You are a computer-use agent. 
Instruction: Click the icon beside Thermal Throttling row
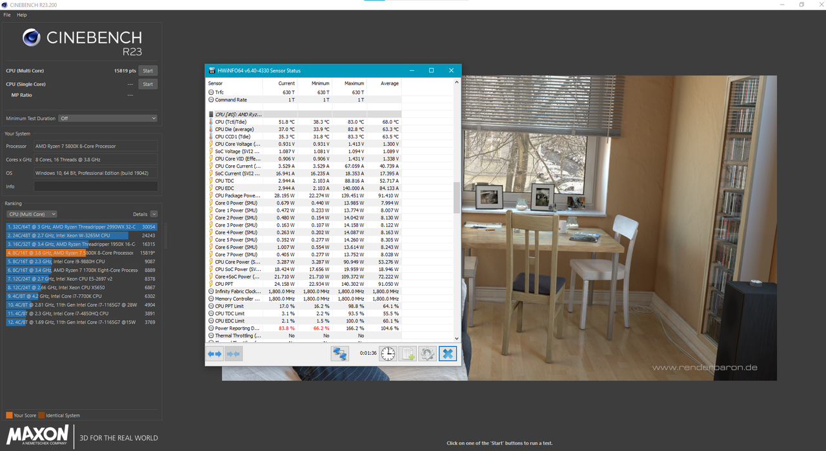(x=211, y=336)
